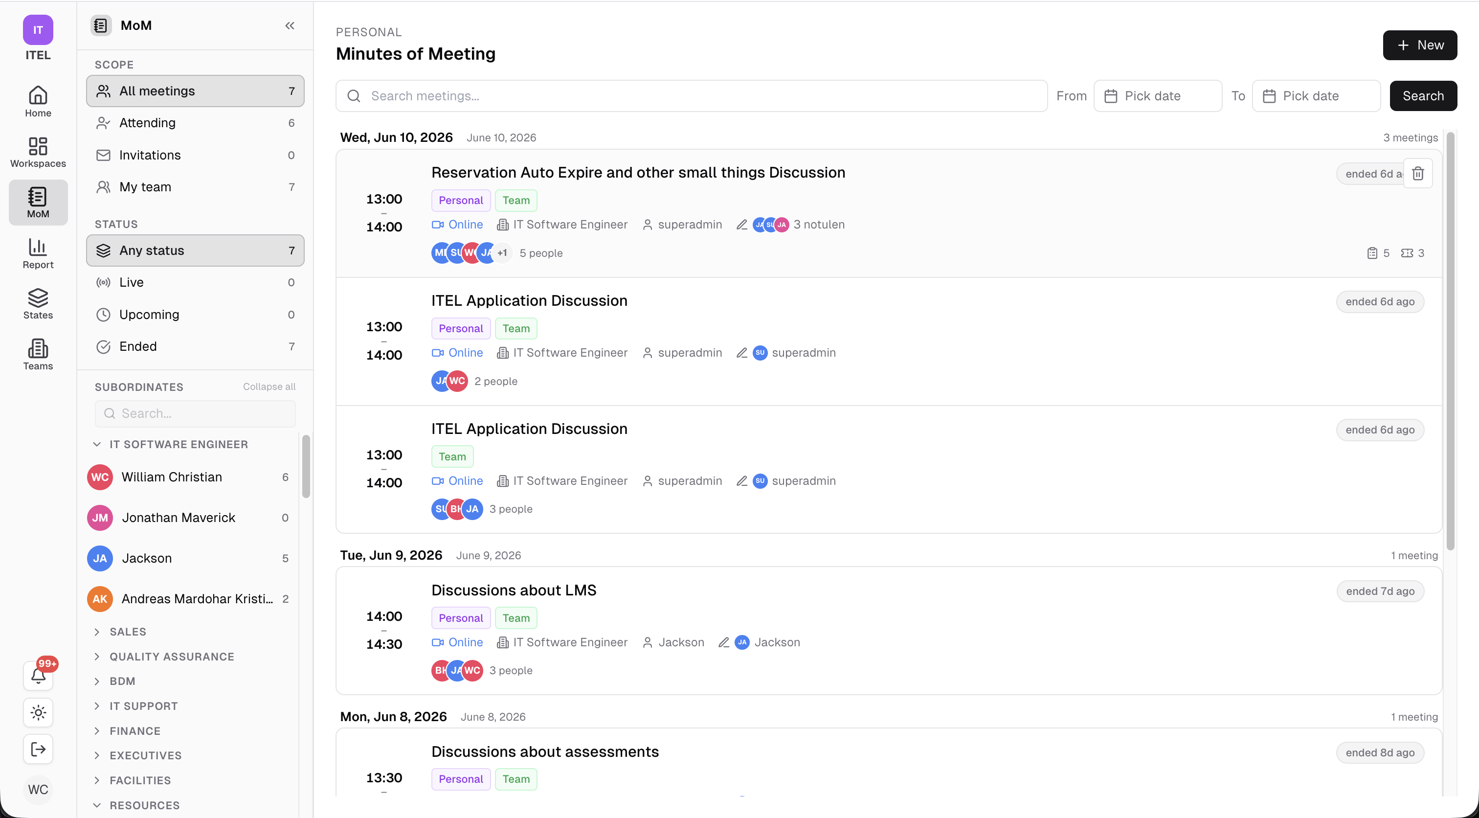
Task: Select the Attending scope
Action: [195, 123]
